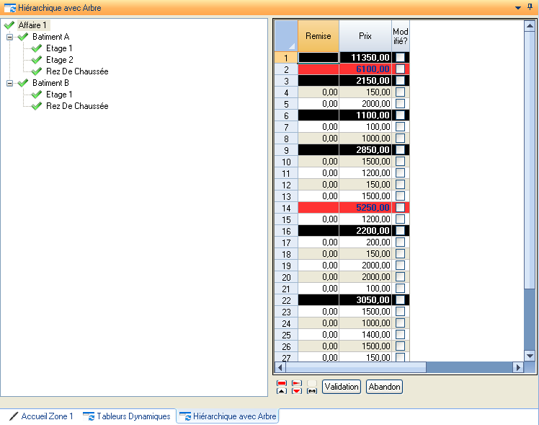
Task: Click the red bar with up-arrow icon
Action: click(282, 387)
